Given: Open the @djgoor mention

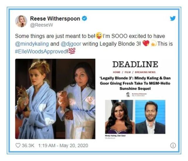Looking at the screenshot, I should [x=71, y=44].
